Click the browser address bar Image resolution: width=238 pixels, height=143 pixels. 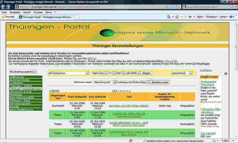[89, 7]
